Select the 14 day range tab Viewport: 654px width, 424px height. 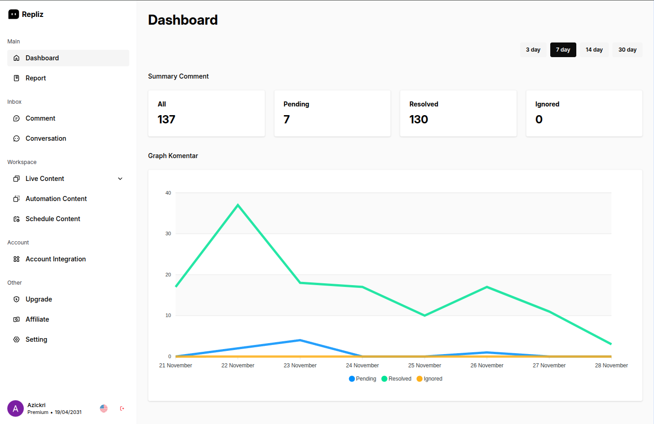click(x=594, y=50)
